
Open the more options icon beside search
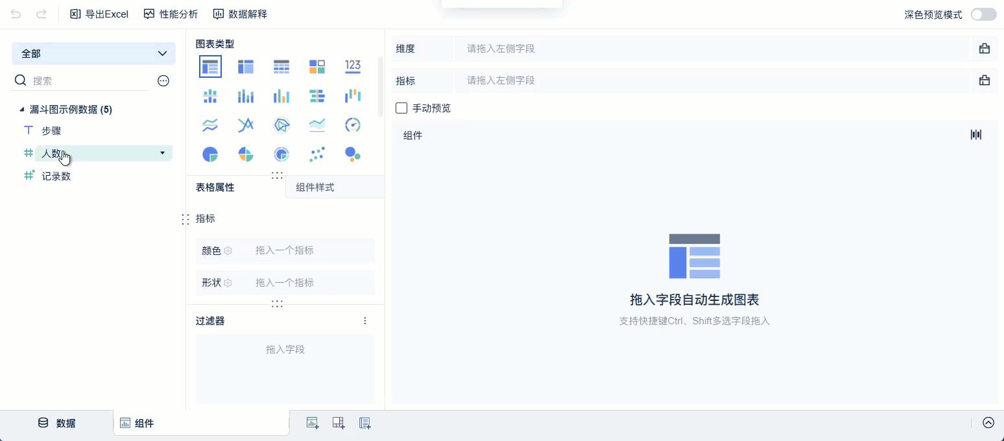[163, 81]
